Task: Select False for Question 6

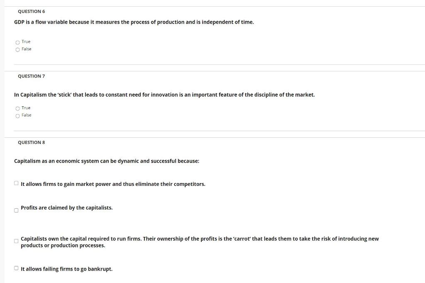Action: (x=17, y=49)
